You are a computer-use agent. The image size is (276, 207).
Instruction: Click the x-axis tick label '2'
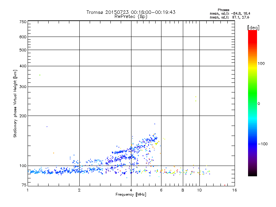tap(79, 190)
